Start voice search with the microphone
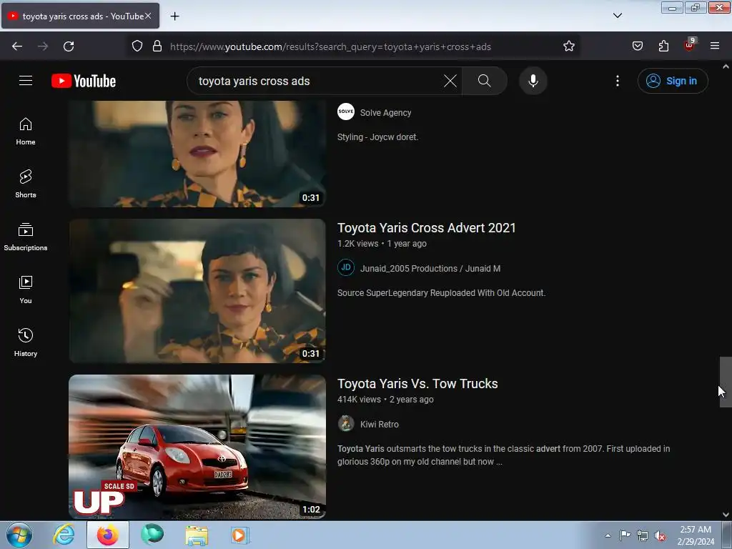 coord(533,81)
